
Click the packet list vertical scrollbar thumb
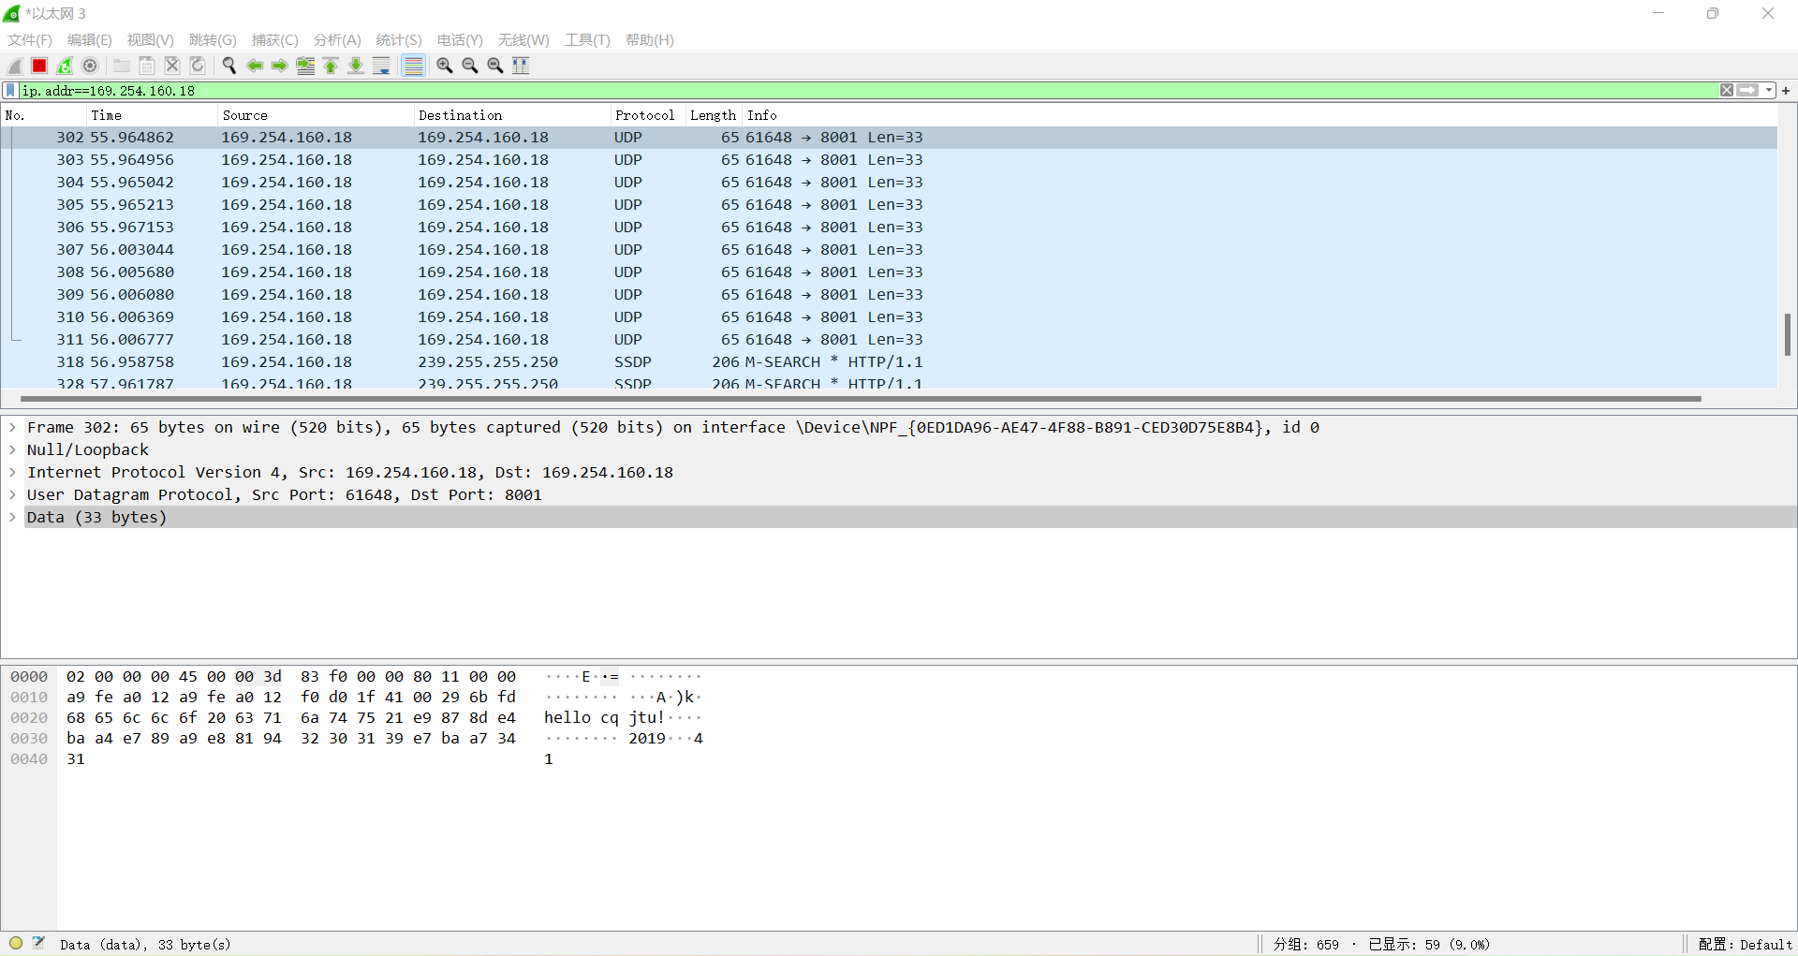1788,334
